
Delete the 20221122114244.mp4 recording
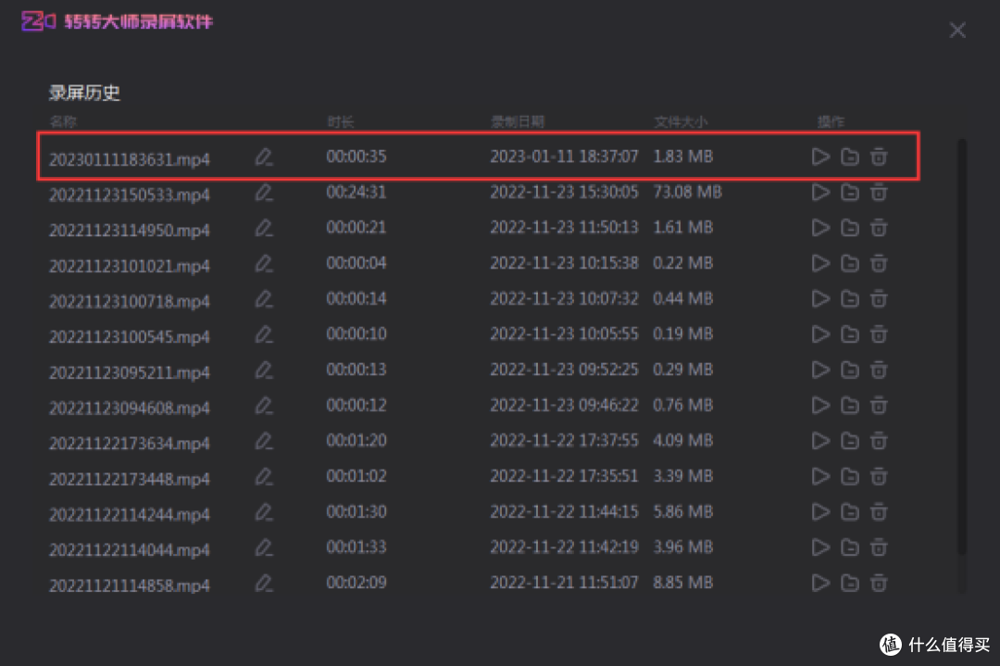878,511
